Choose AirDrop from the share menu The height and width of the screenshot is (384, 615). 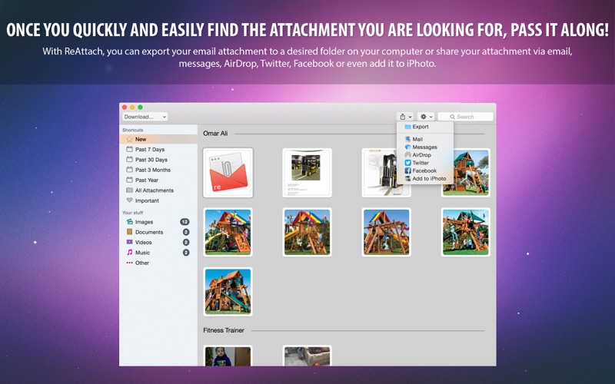[x=425, y=155]
